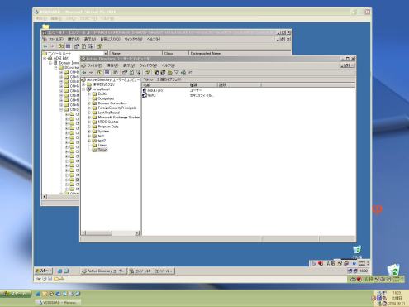Expand the Microsoft Exchange System node
The height and width of the screenshot is (307, 409).
pos(89,118)
